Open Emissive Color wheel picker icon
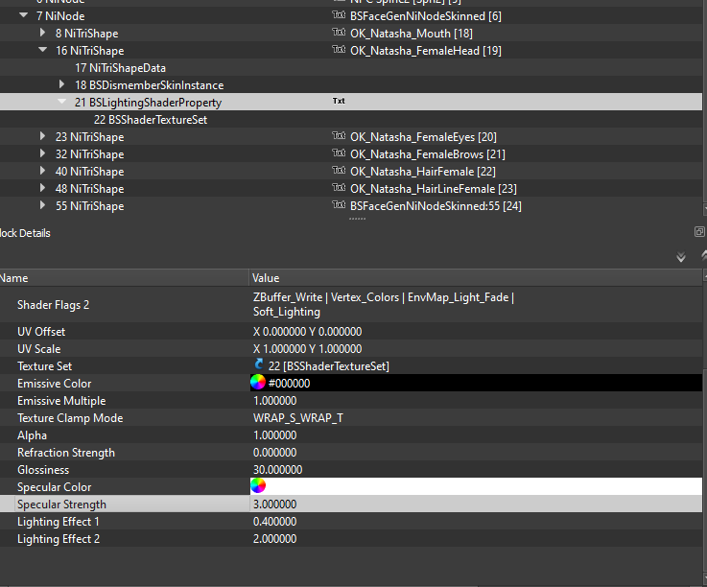 click(x=258, y=383)
